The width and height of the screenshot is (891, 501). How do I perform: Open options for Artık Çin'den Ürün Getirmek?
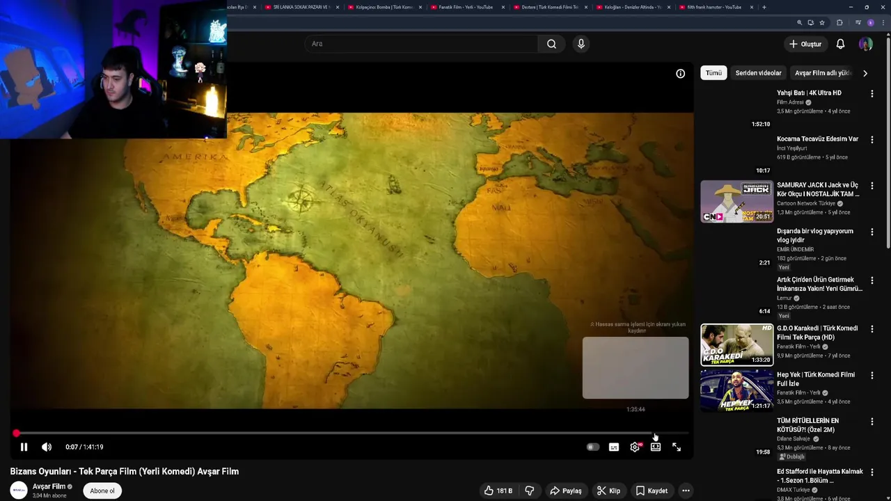click(x=872, y=280)
